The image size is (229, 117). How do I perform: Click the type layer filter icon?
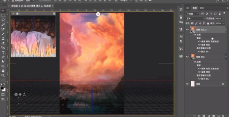[211, 14]
